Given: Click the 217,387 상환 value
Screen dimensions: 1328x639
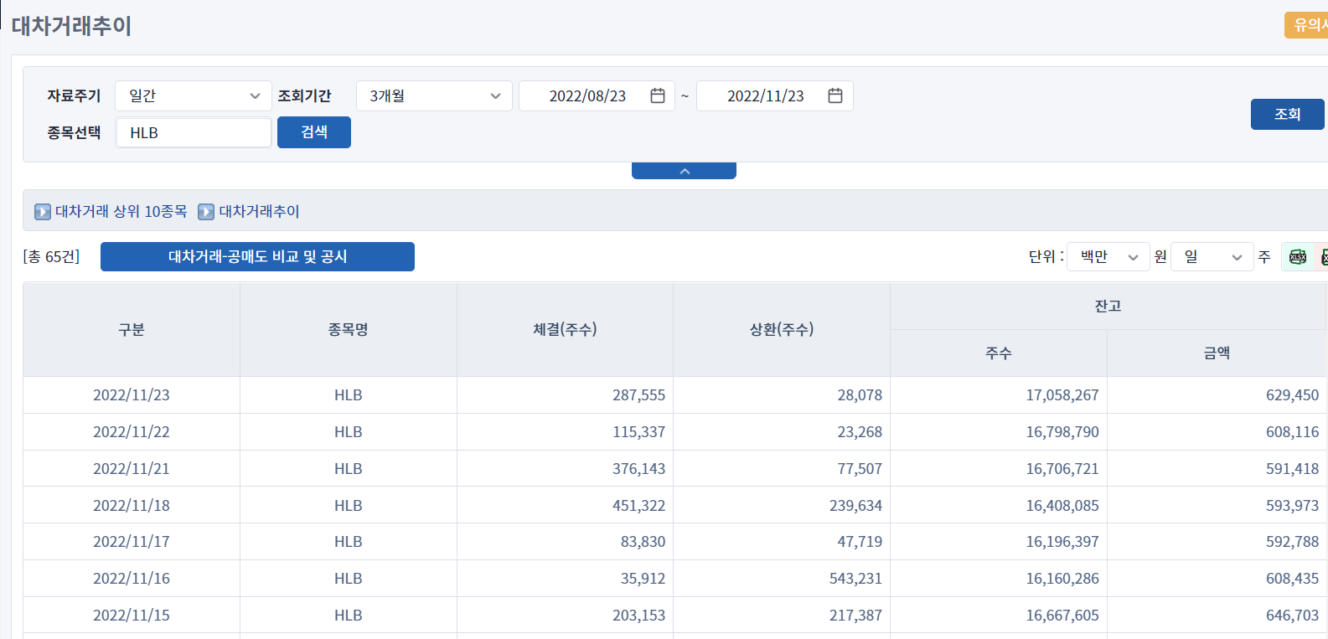Looking at the screenshot, I should pos(855,616).
